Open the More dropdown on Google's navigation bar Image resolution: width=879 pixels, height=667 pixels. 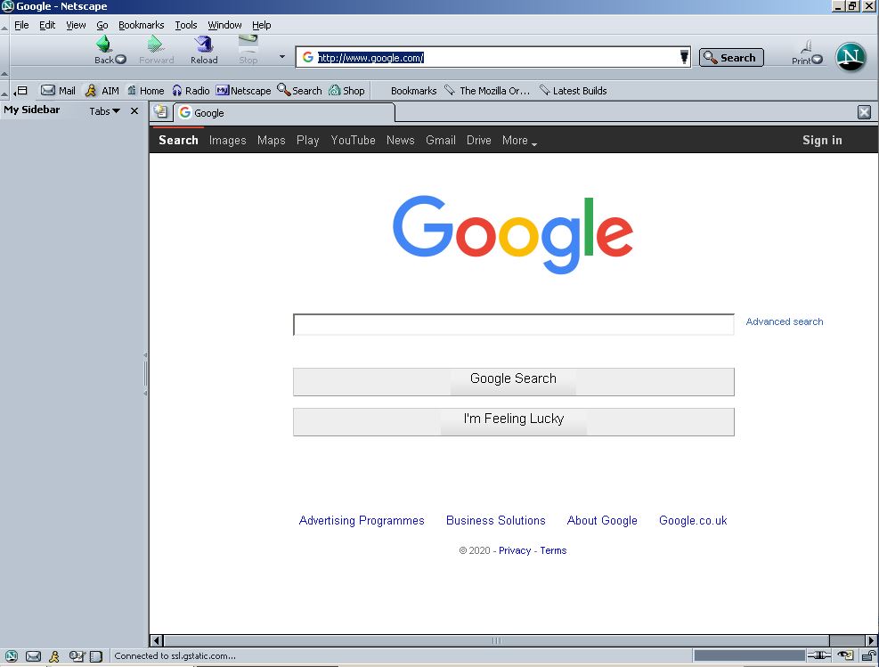point(517,141)
